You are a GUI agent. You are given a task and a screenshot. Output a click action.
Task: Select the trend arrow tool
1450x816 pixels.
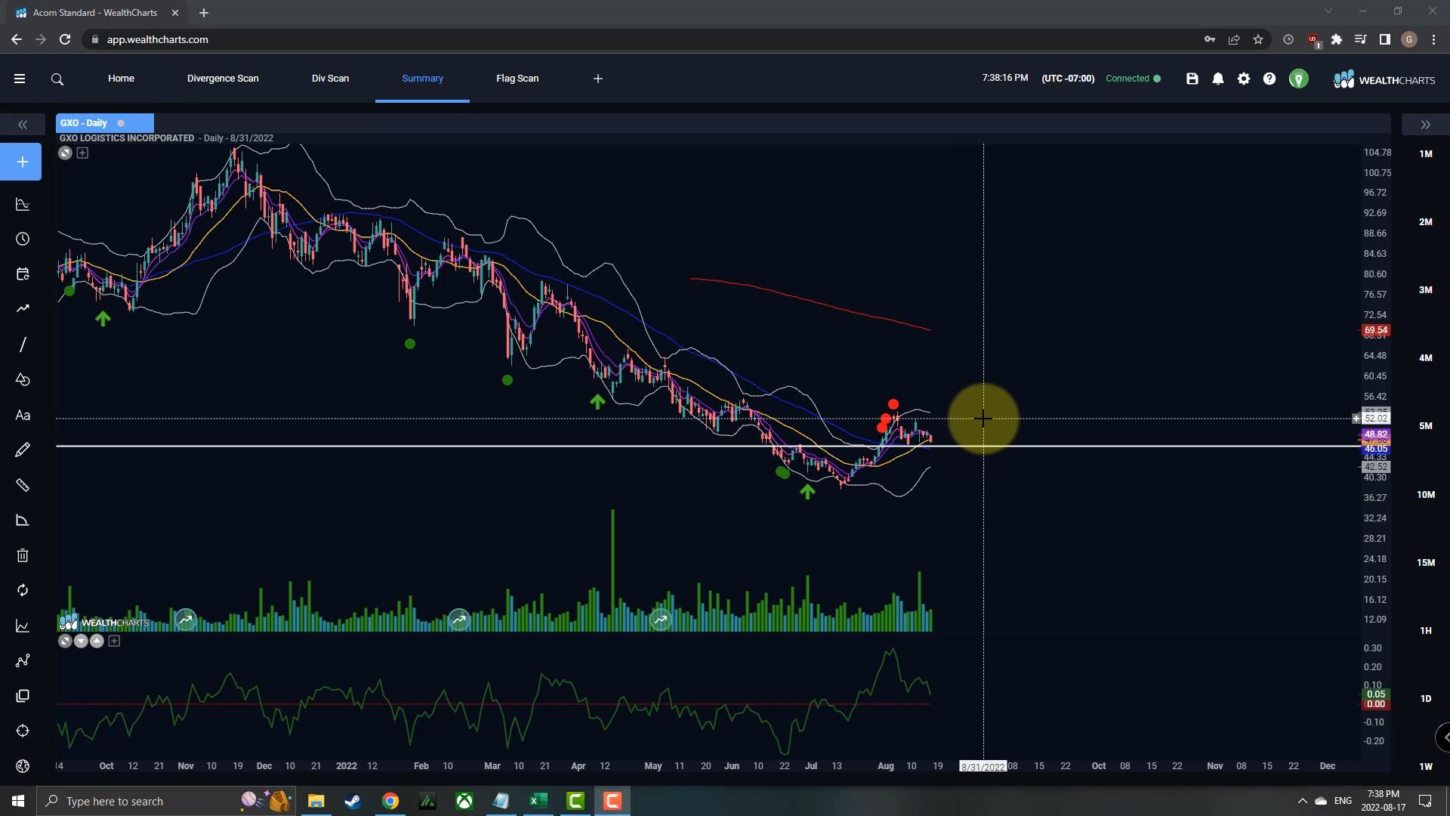pos(23,308)
